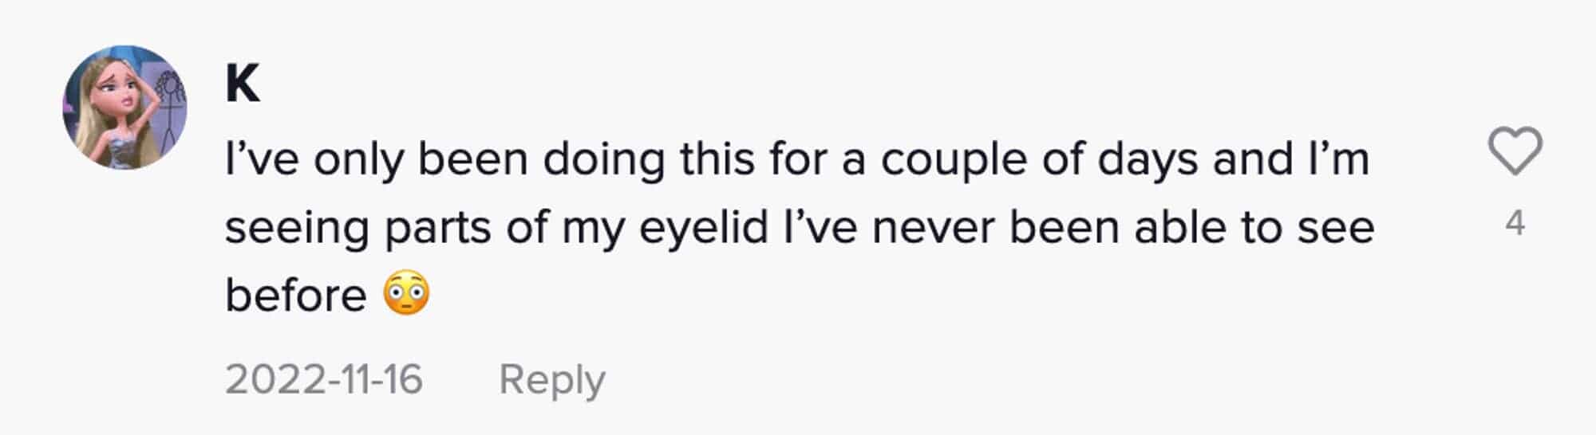The width and height of the screenshot is (1596, 435).
Task: Click the word "only" in the comment
Action: (358, 160)
